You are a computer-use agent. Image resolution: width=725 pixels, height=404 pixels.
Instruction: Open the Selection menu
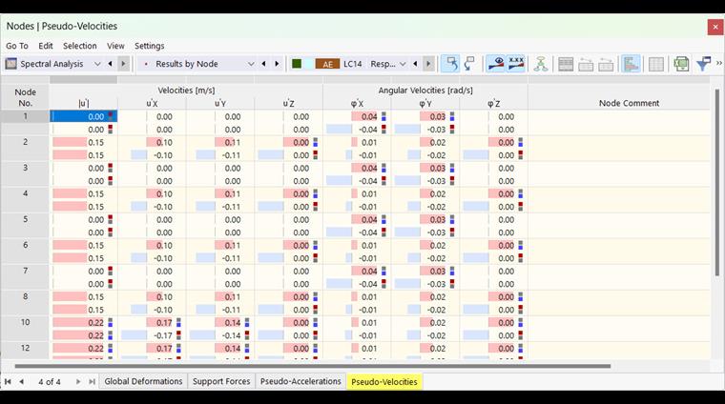80,46
